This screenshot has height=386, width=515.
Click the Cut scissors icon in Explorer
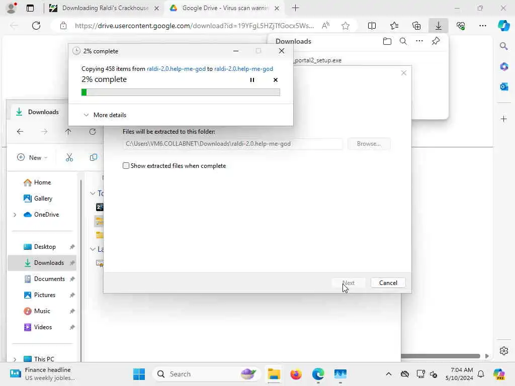click(69, 157)
